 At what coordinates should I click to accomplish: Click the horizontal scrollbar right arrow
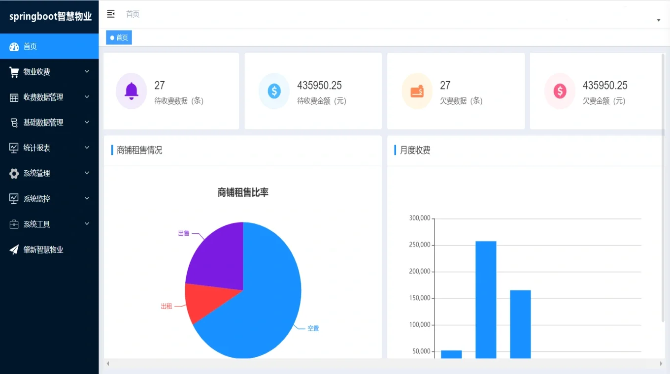661,364
